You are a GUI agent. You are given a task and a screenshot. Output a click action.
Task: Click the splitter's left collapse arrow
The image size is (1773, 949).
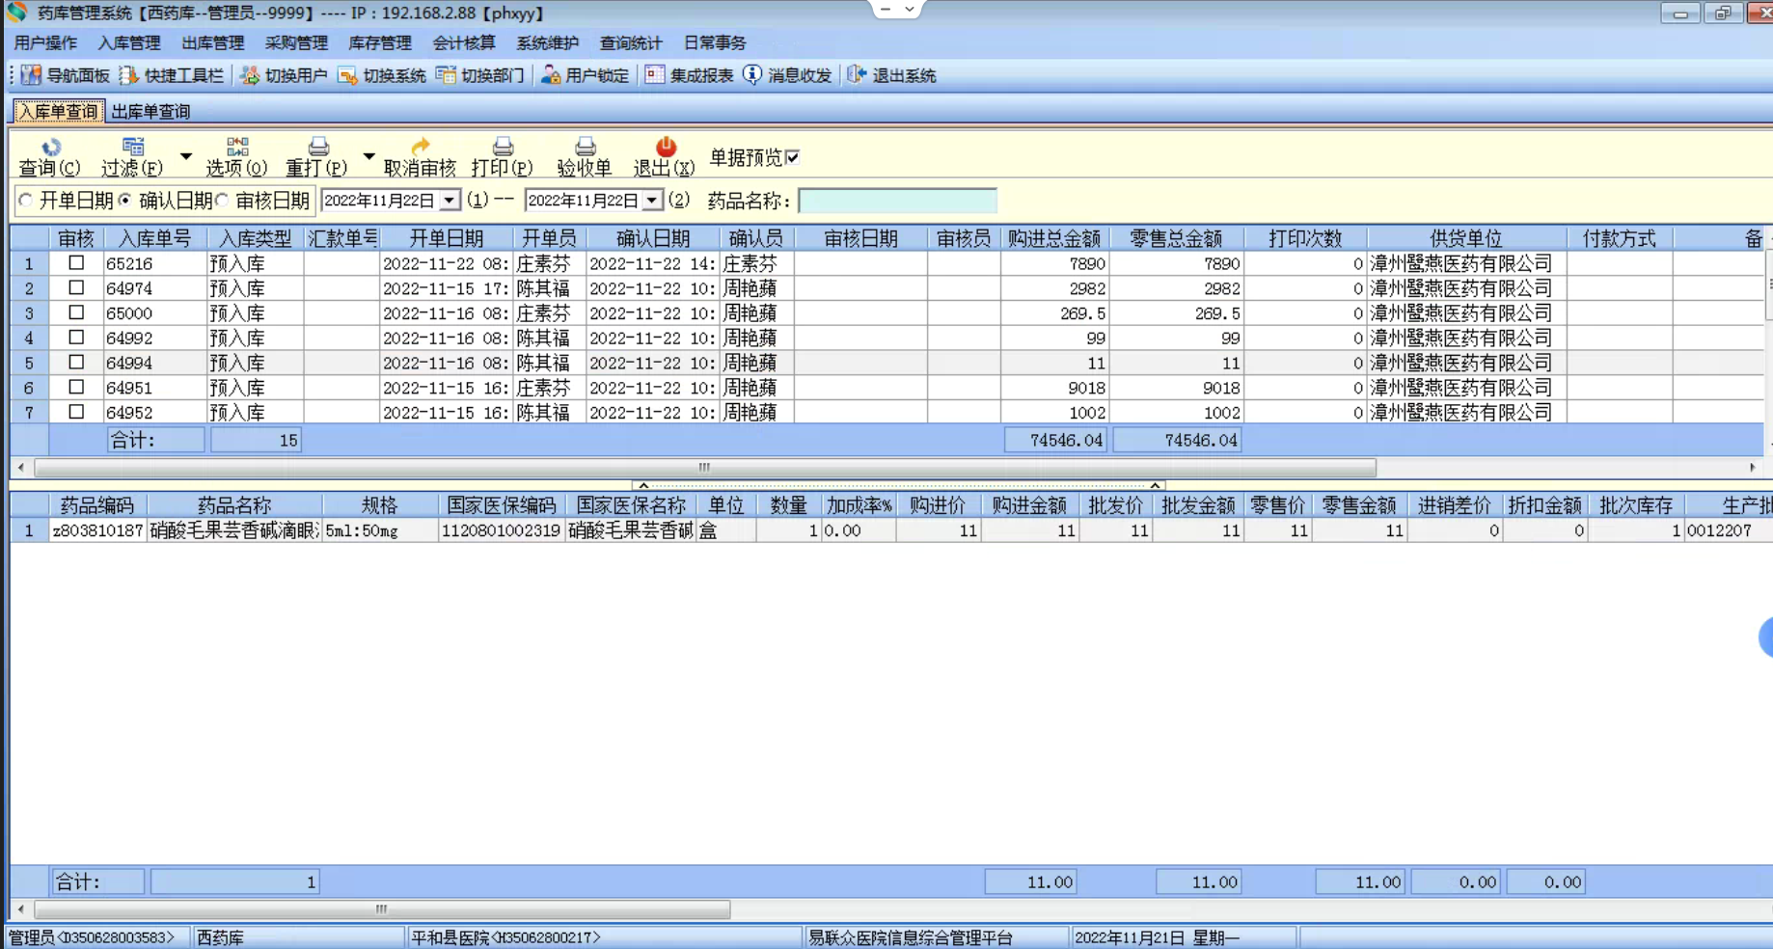(x=643, y=485)
